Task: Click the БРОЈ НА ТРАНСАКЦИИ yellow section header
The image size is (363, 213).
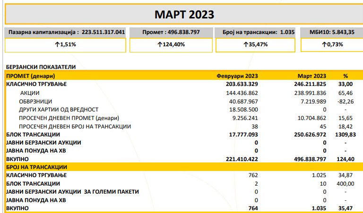Action: pyautogui.click(x=36, y=167)
